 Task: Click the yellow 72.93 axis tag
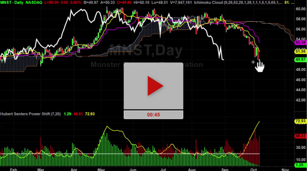[300, 121]
